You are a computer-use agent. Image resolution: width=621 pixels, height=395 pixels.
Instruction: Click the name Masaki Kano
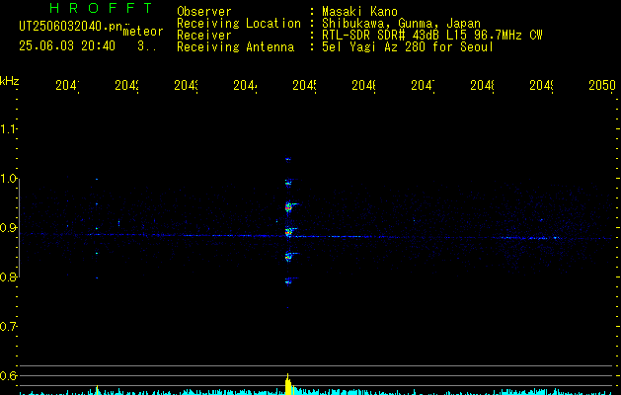tap(359, 12)
